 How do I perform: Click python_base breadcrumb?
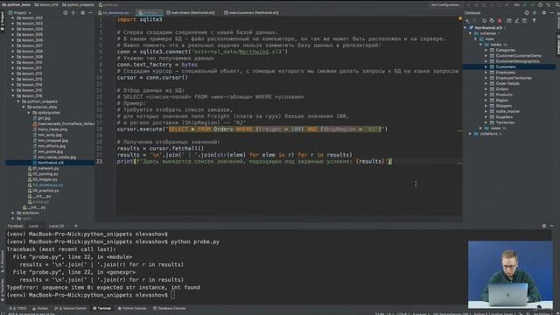pyautogui.click(x=17, y=4)
